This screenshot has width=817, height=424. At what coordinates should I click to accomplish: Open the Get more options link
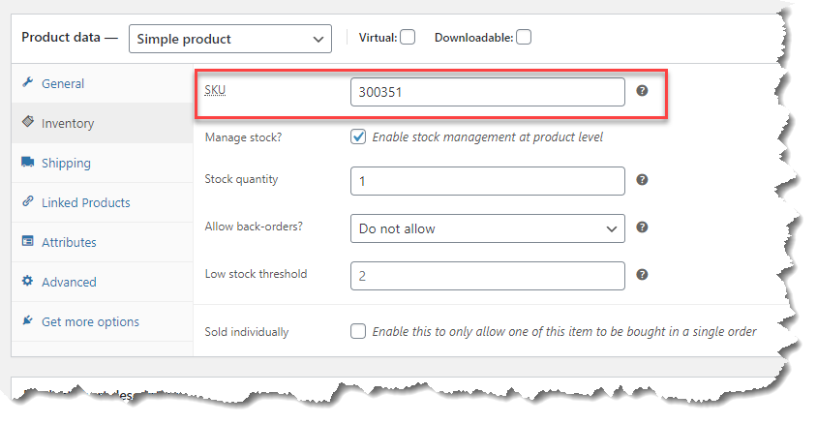pyautogui.click(x=90, y=321)
